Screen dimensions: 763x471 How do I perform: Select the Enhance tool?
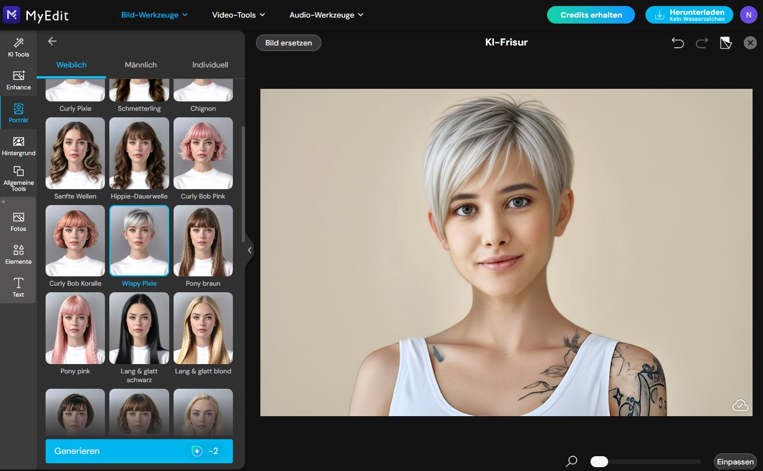pos(18,80)
